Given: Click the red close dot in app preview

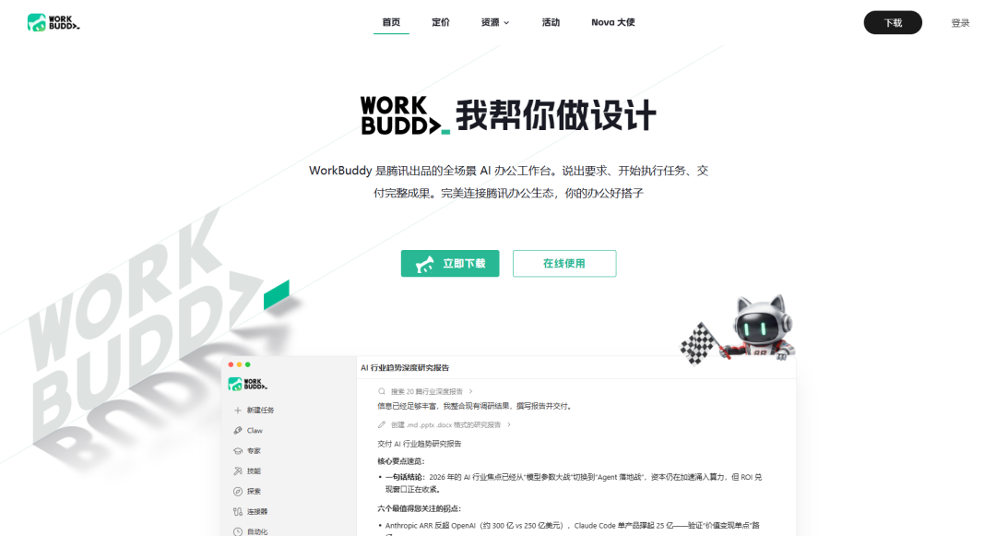Looking at the screenshot, I should coord(231,364).
